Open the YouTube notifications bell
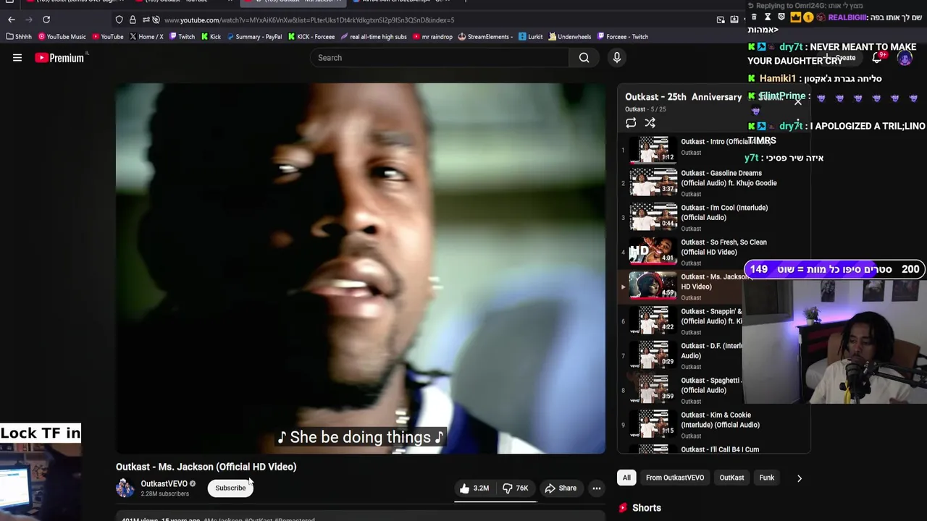This screenshot has height=521, width=927. click(x=877, y=58)
